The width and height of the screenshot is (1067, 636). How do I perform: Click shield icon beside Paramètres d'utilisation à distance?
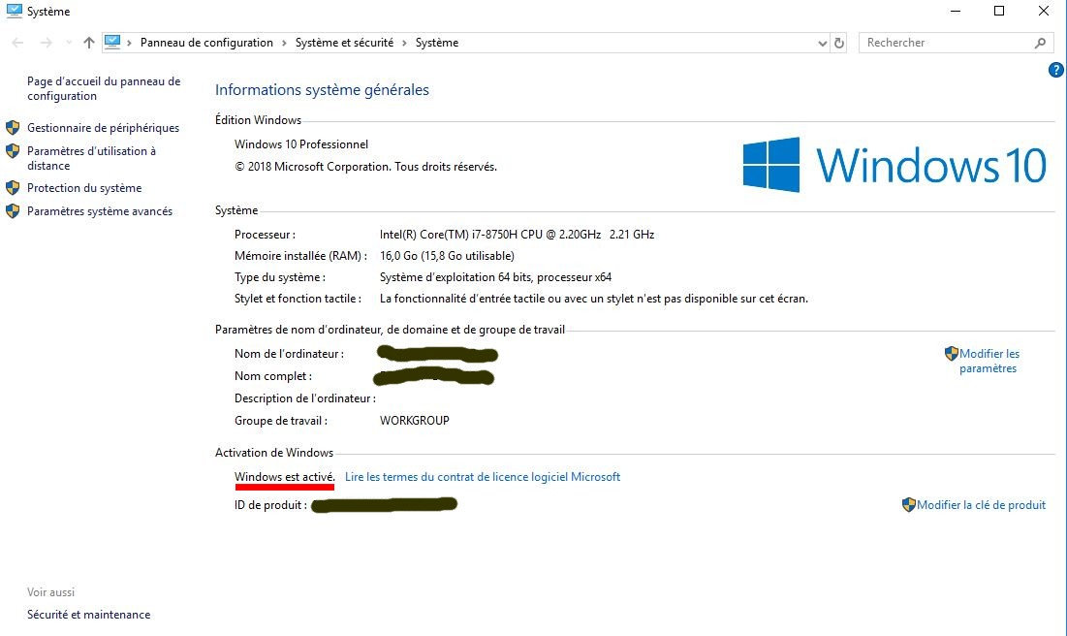[x=13, y=150]
